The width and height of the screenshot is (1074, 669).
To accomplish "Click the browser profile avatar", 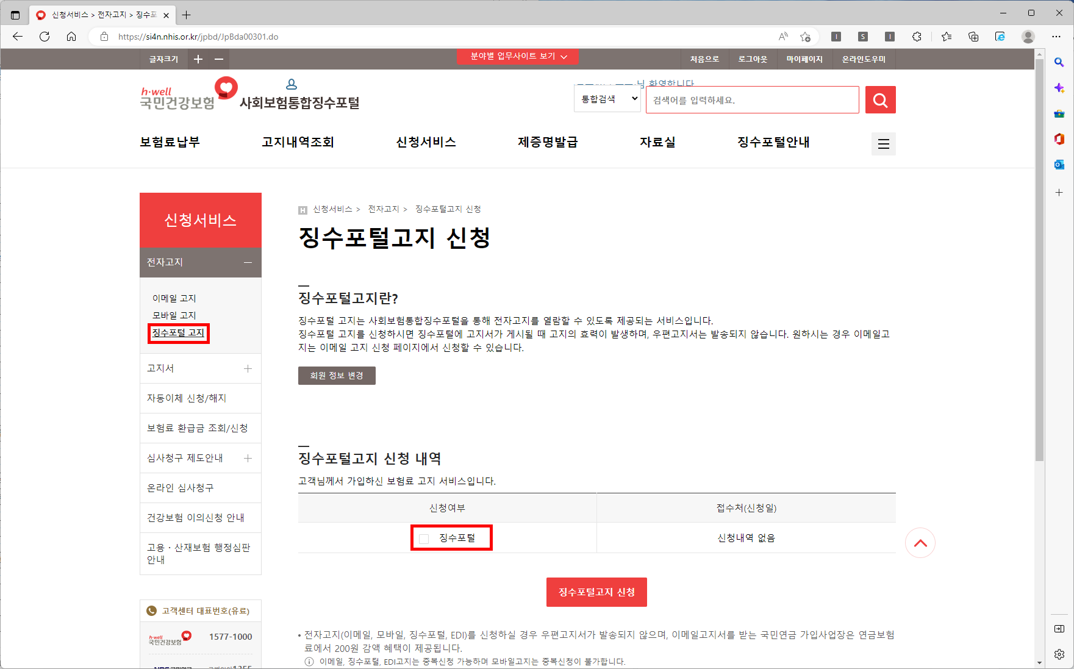I will pos(1028,37).
